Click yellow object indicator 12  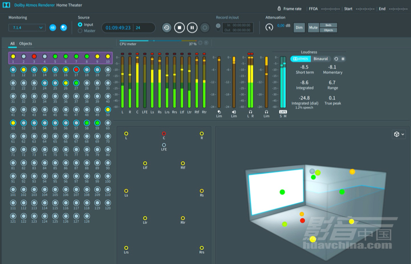(23, 70)
